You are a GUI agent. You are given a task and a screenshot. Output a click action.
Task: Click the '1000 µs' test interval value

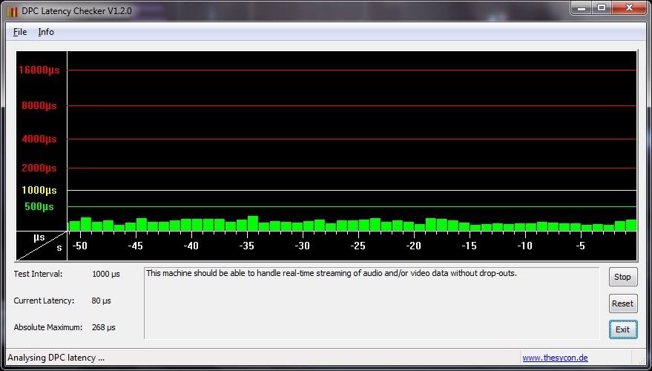(x=106, y=275)
